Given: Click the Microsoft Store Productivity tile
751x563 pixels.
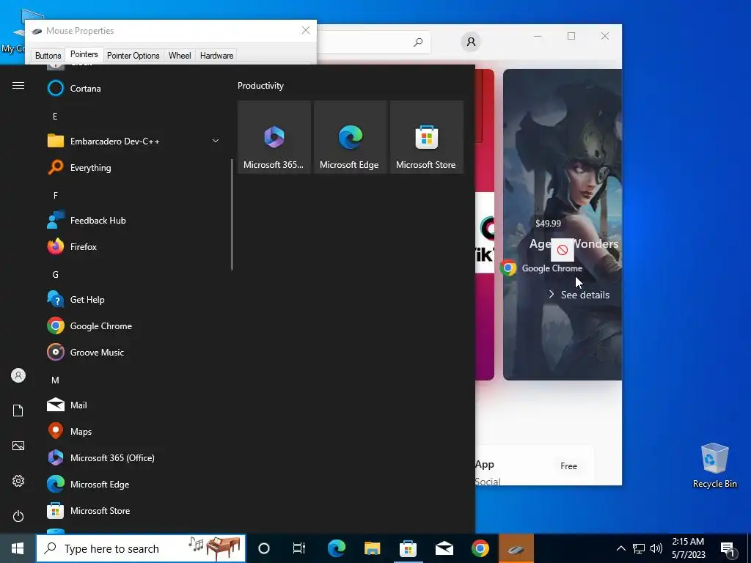Looking at the screenshot, I should [426, 137].
